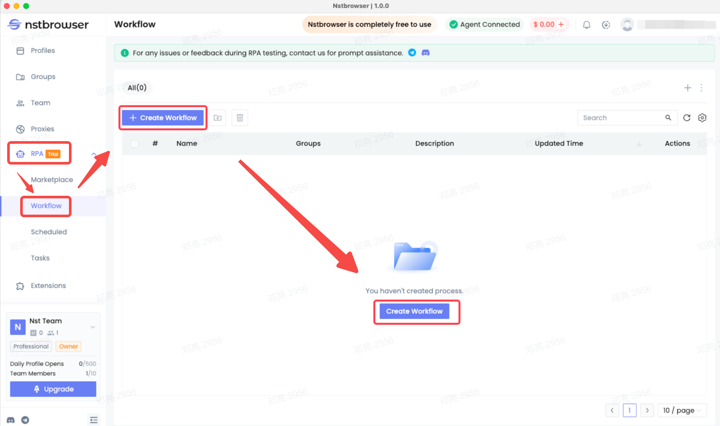Select the Profiles menu item
720x426 pixels.
pos(43,50)
